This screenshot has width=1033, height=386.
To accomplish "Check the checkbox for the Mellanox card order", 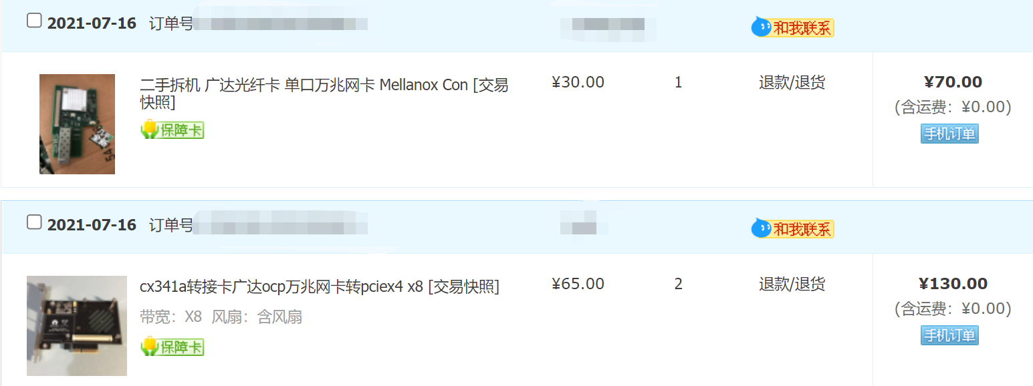I will click(x=34, y=21).
